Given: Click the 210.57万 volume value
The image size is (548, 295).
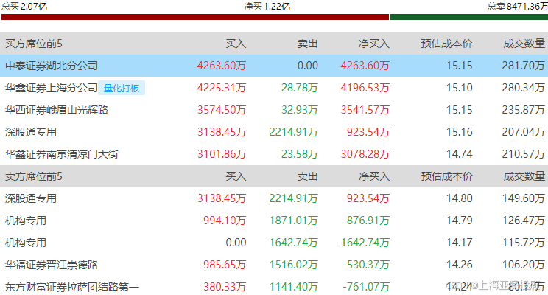Looking at the screenshot, I should (x=524, y=154).
